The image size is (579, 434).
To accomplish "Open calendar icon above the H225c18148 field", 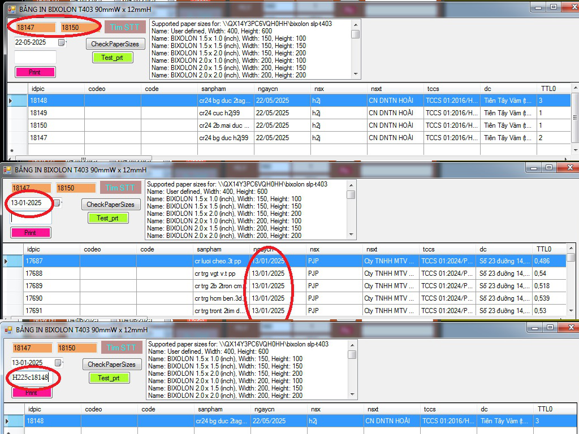I will coord(58,363).
